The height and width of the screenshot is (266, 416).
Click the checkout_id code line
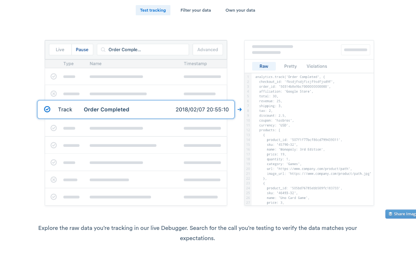pos(297,82)
